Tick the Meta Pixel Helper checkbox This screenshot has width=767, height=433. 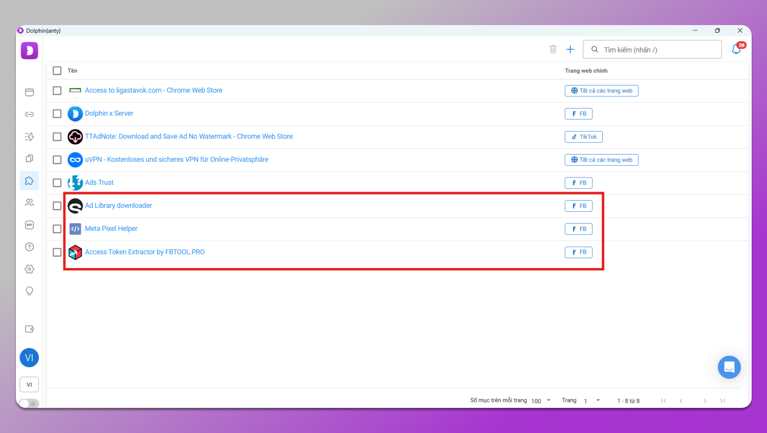[57, 229]
